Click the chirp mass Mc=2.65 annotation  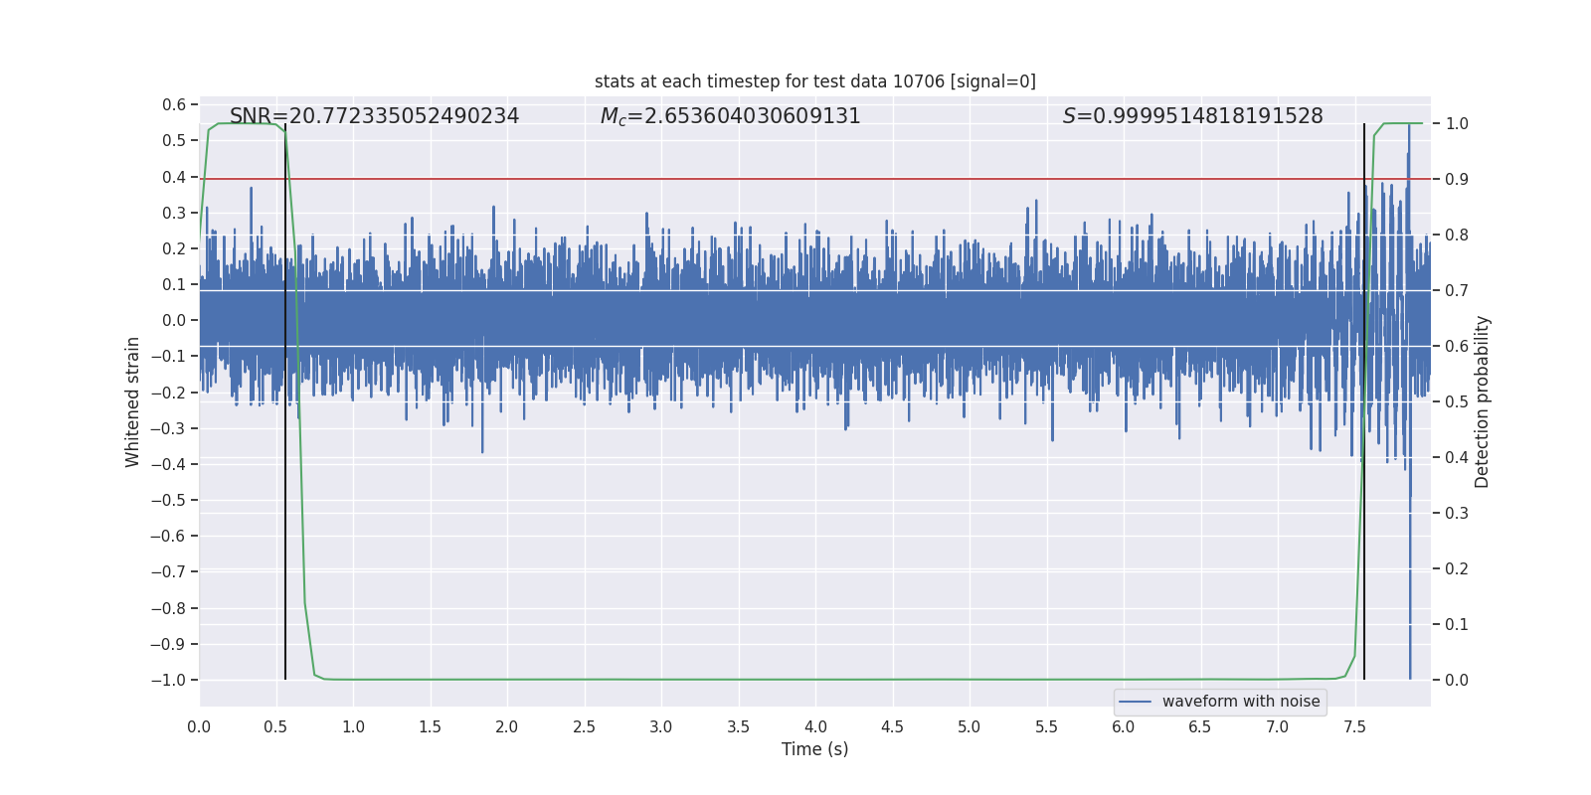730,116
